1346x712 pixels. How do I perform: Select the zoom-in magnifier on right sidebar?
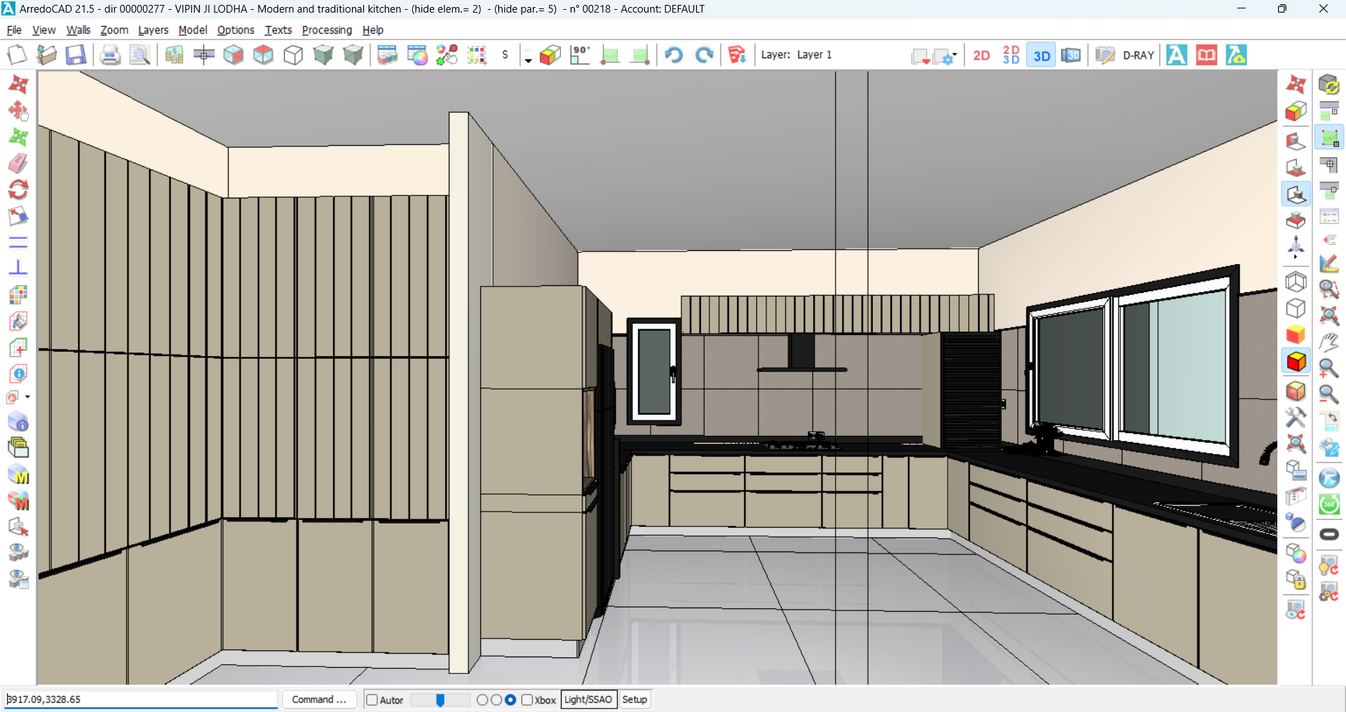point(1330,369)
